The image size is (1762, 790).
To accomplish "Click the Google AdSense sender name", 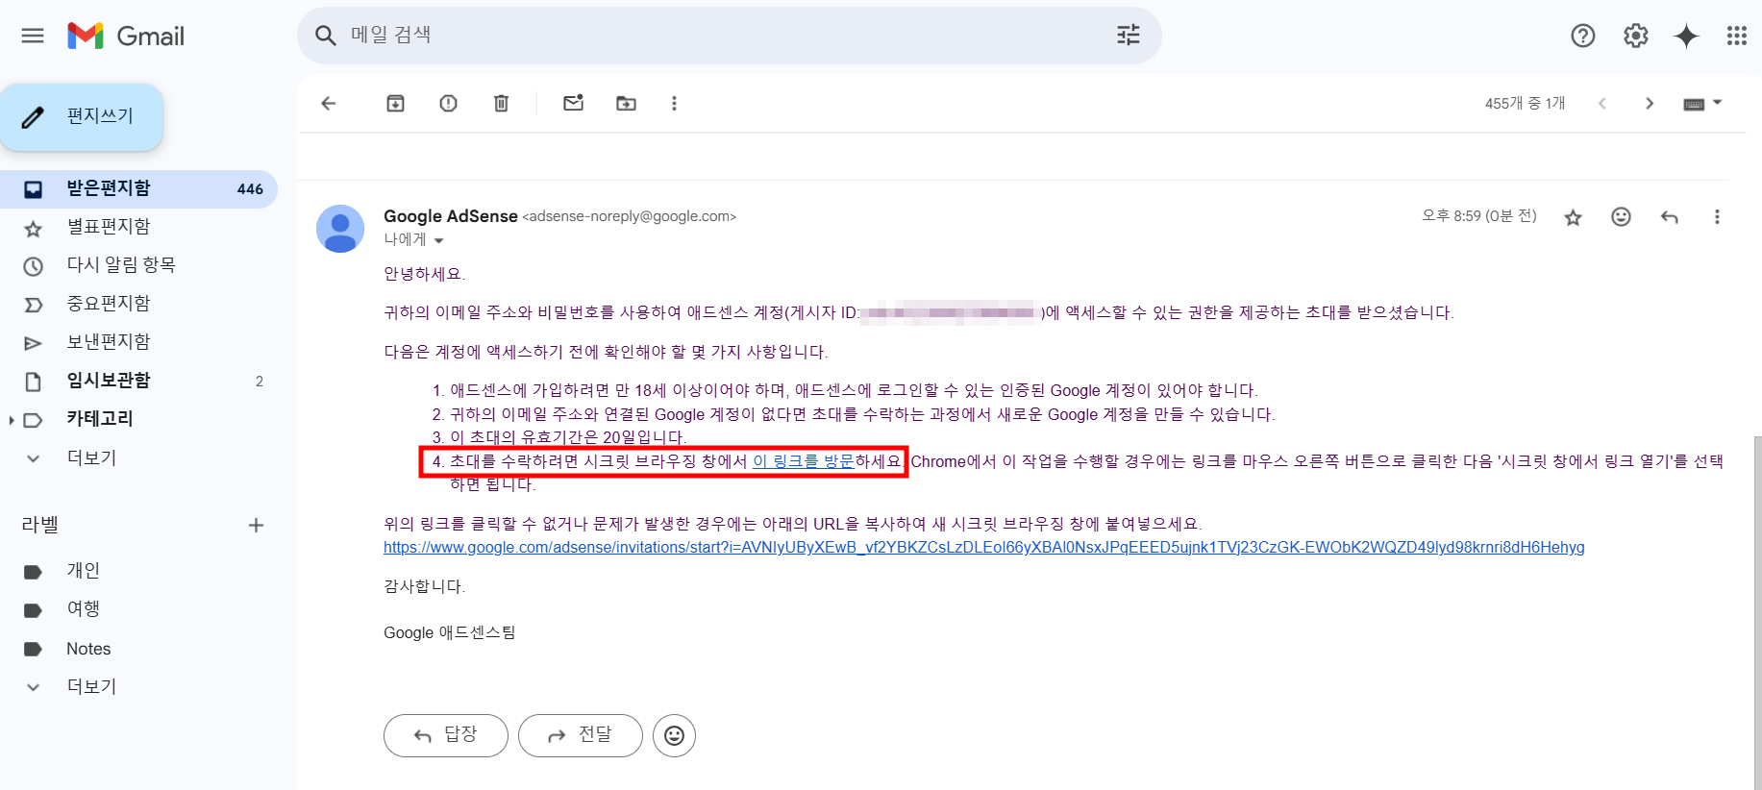I will point(450,216).
